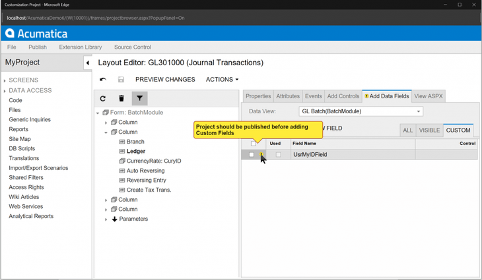Toggle the filter funnel icon

[x=139, y=98]
